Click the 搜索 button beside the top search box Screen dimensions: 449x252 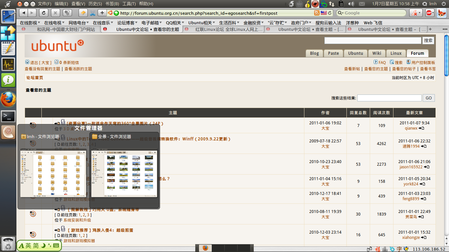point(428,40)
